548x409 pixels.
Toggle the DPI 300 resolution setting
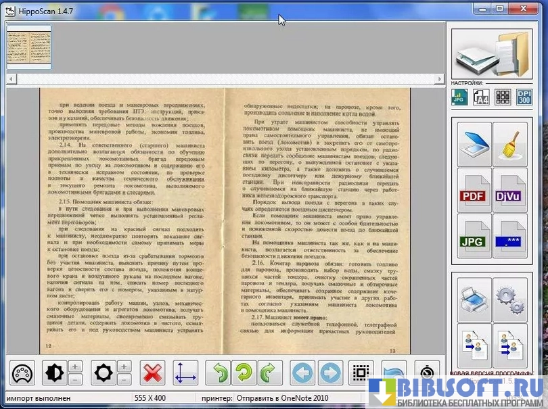[524, 97]
